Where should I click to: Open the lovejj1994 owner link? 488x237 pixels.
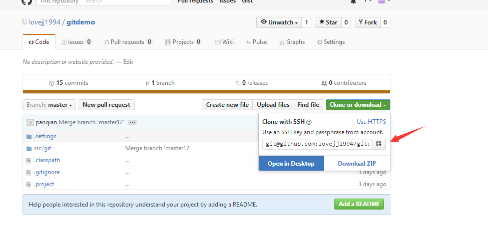(45, 22)
